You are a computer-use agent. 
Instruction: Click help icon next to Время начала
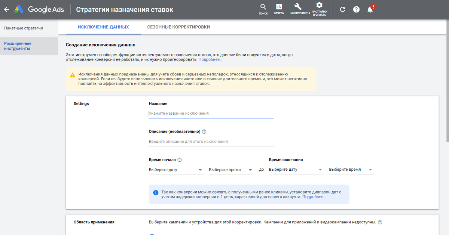(x=180, y=160)
